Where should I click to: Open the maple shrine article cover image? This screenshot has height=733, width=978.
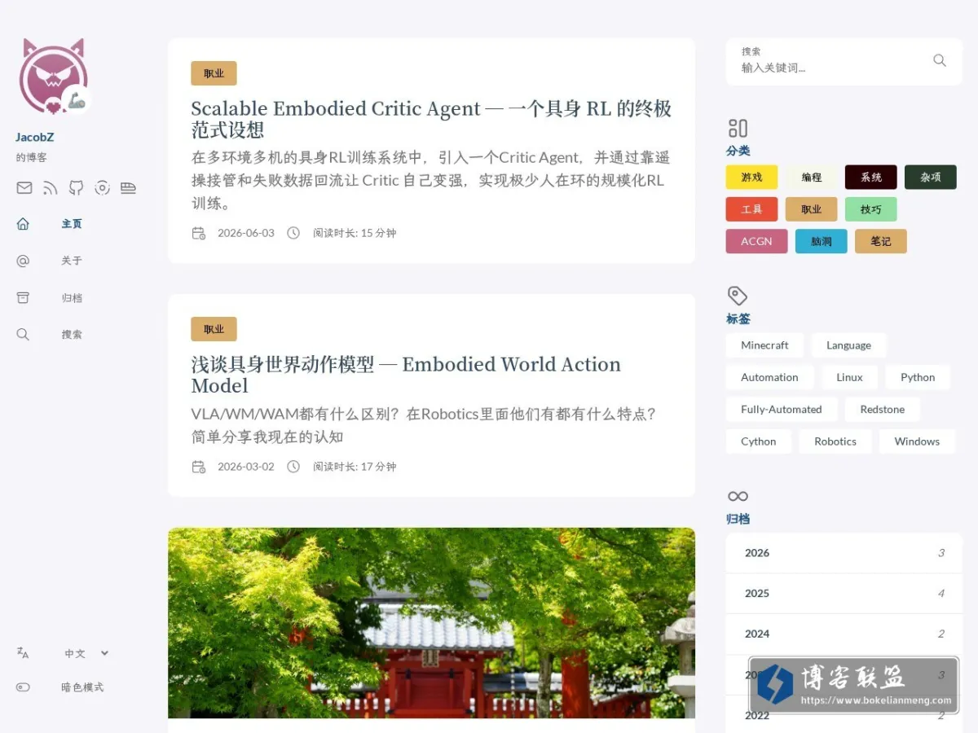tap(431, 623)
